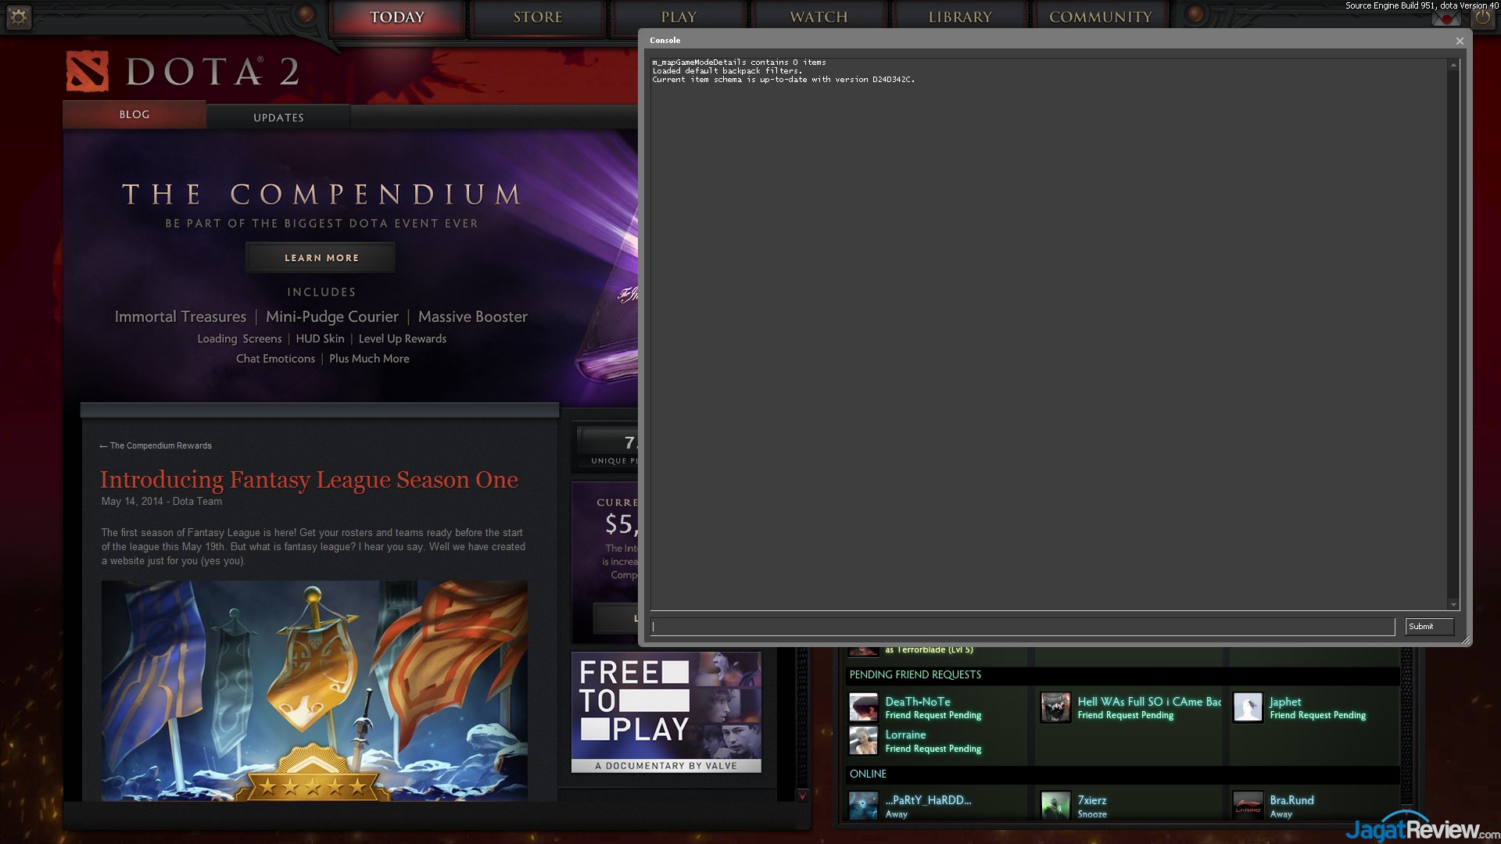Select the UPDATES sub-tab
Image resolution: width=1501 pixels, height=844 pixels.
[278, 117]
